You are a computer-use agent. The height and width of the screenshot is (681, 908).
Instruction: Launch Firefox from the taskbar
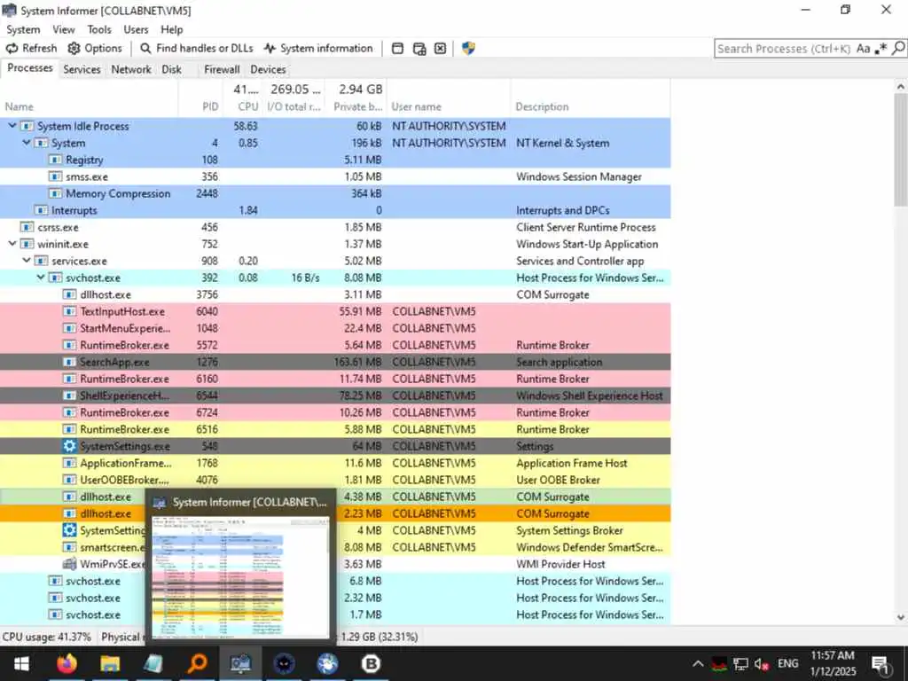(67, 663)
